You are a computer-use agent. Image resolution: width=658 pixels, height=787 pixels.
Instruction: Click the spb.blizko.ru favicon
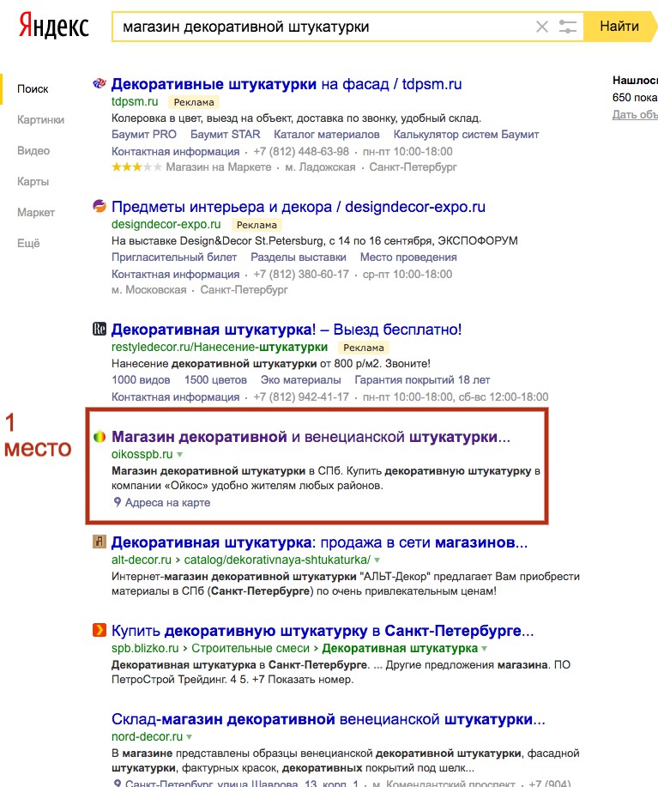99,631
